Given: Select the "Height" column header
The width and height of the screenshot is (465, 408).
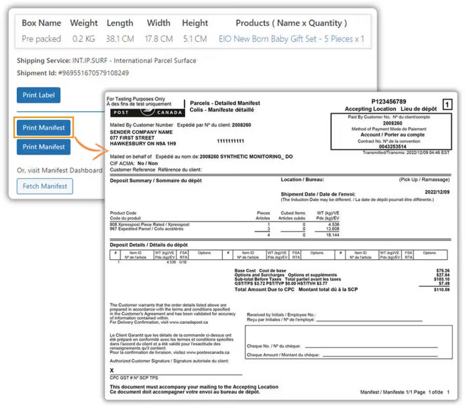Looking at the screenshot, I should (x=195, y=23).
